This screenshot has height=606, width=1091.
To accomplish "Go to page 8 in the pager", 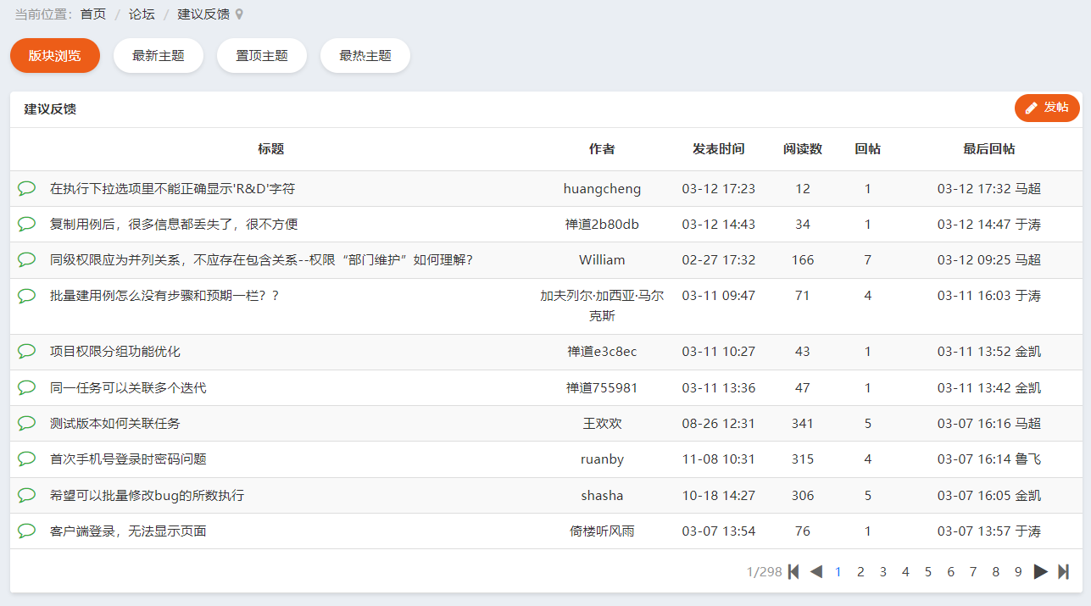I will pos(996,571).
